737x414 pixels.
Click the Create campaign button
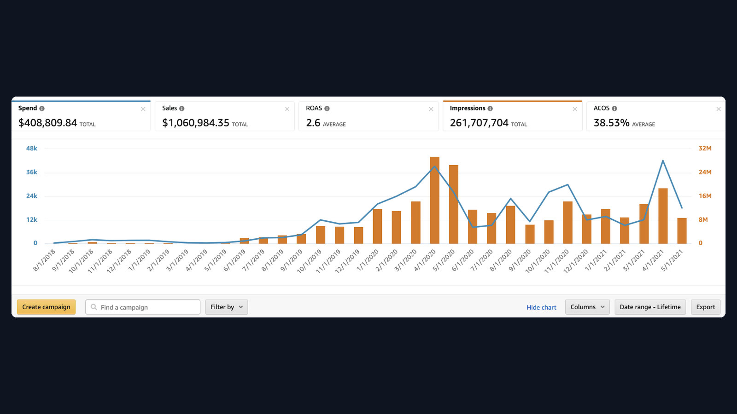coord(46,307)
